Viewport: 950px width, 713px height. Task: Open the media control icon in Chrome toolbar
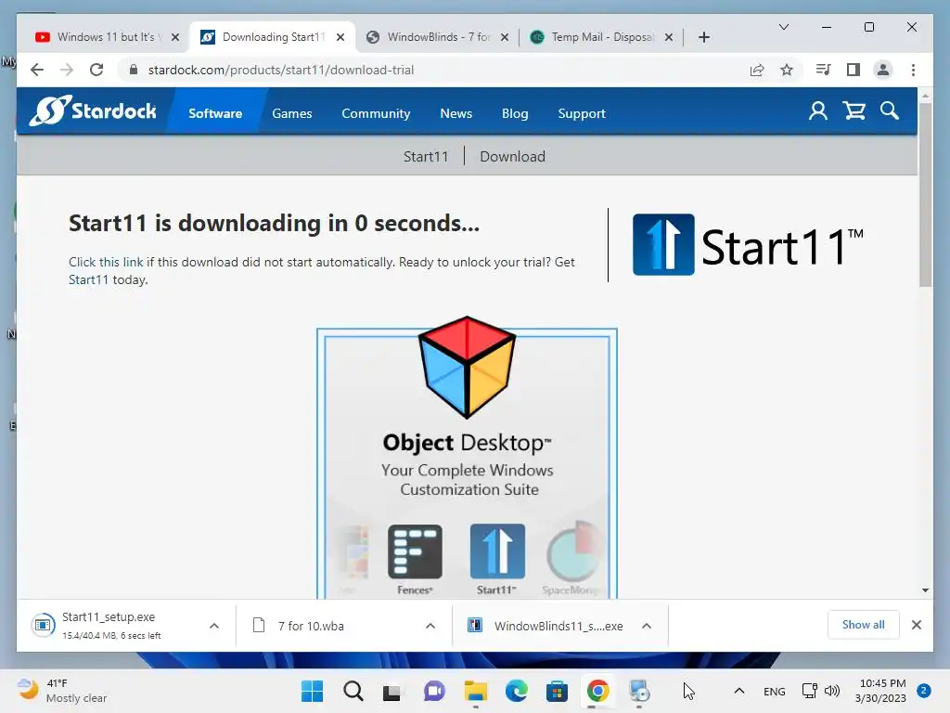[823, 70]
